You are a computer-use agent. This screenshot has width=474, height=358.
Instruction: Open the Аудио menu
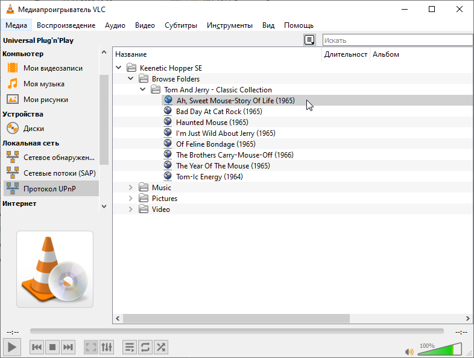115,25
